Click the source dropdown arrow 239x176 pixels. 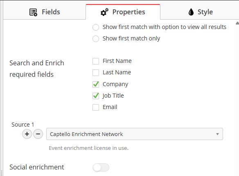[217, 134]
